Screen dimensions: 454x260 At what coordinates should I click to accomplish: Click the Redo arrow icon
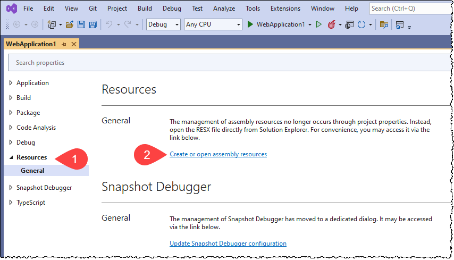(128, 24)
